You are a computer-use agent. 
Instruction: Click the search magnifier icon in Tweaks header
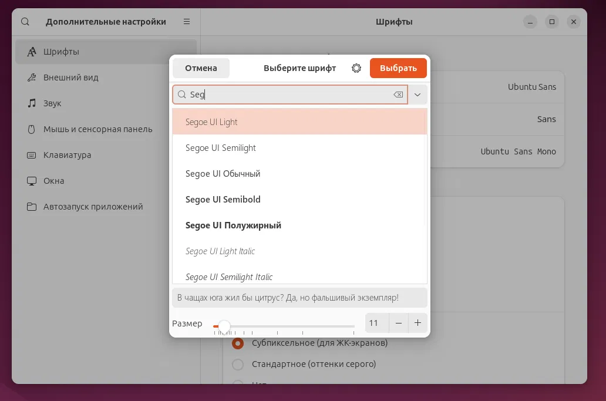click(25, 22)
